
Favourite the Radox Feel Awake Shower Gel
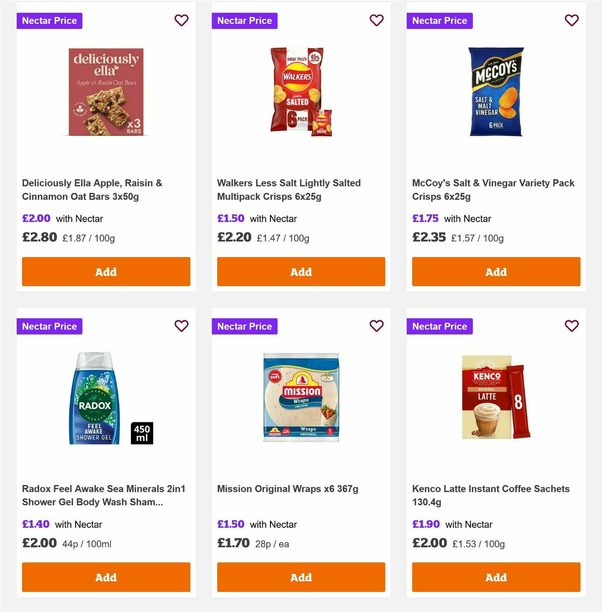tap(181, 326)
